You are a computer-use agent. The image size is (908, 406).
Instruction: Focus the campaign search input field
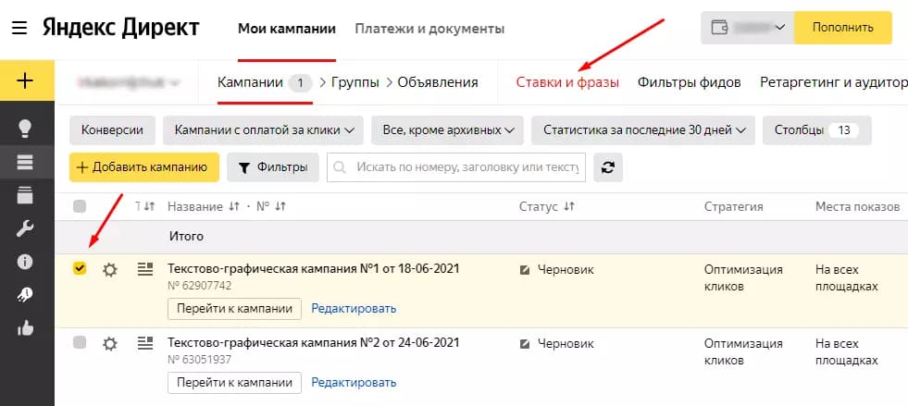456,167
